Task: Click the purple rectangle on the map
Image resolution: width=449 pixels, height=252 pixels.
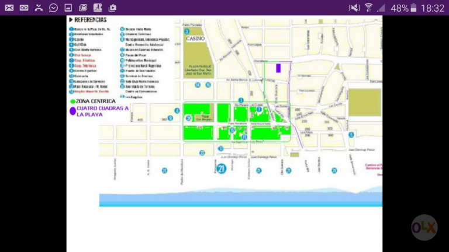Action: (x=278, y=68)
